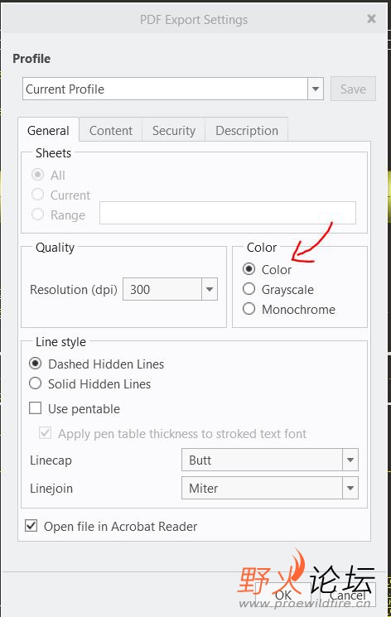The image size is (391, 617).
Task: Switch to the Content tab
Action: (111, 130)
